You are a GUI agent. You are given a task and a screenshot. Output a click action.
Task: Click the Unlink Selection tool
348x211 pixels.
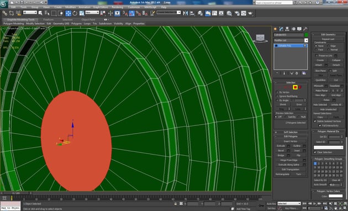pos(12,13)
